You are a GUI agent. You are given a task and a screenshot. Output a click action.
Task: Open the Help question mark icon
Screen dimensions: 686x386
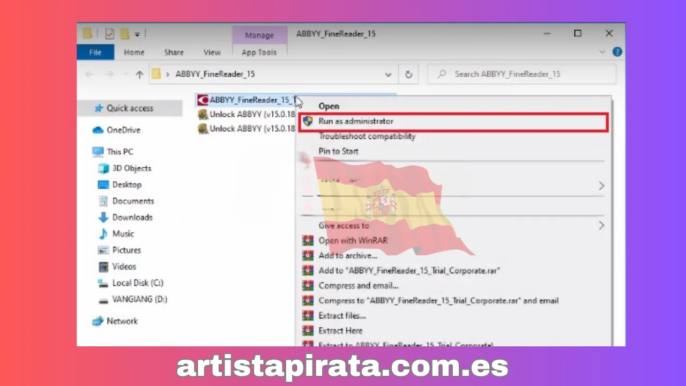pyautogui.click(x=617, y=52)
